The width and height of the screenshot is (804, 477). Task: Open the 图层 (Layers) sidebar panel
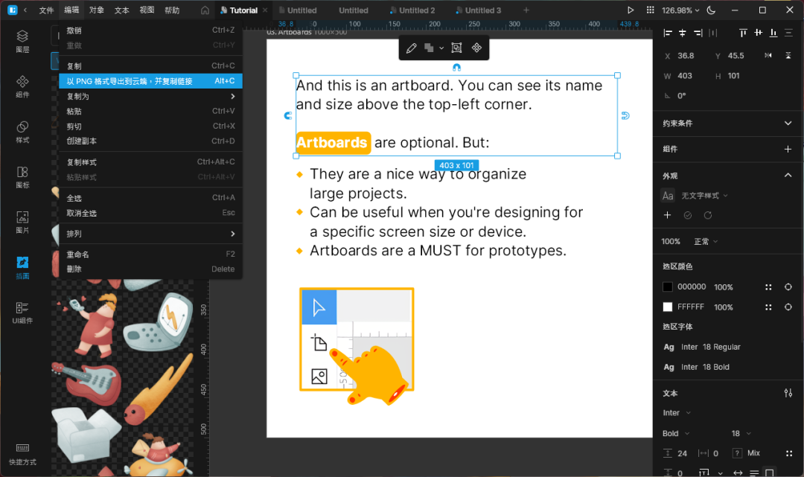(22, 41)
